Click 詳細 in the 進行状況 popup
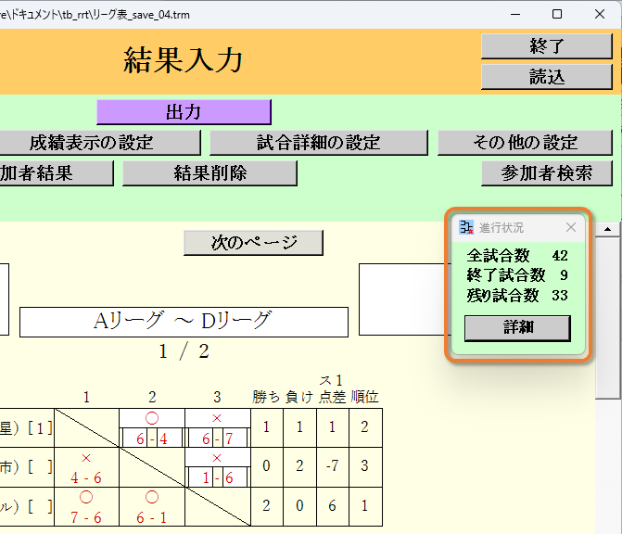Screen dimensions: 622x534 pyautogui.click(x=517, y=328)
